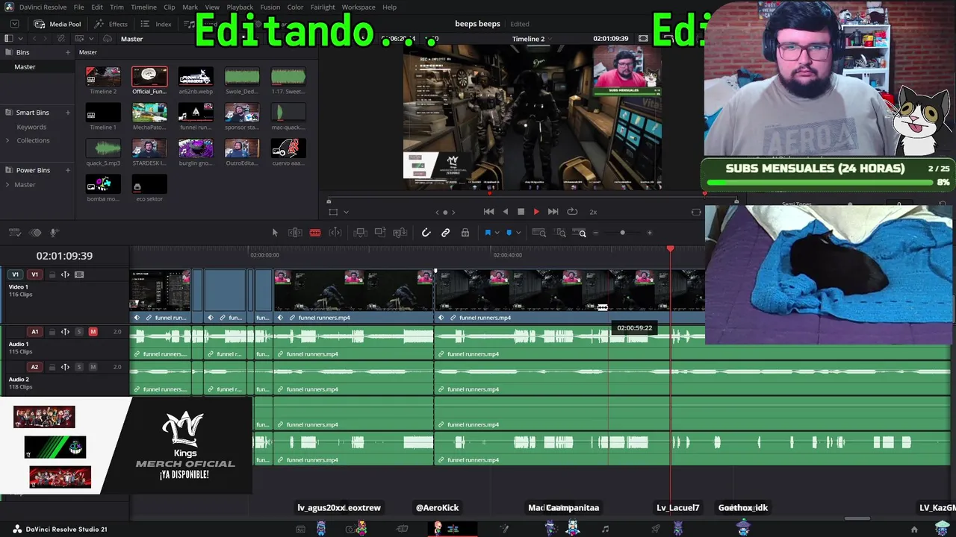
Task: Open the flag color dropdown arrow
Action: pyautogui.click(x=496, y=233)
